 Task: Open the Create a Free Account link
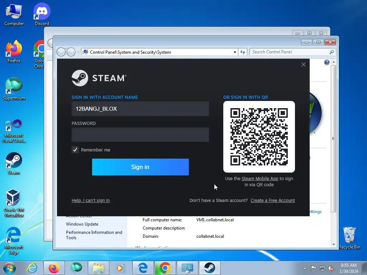pyautogui.click(x=273, y=201)
